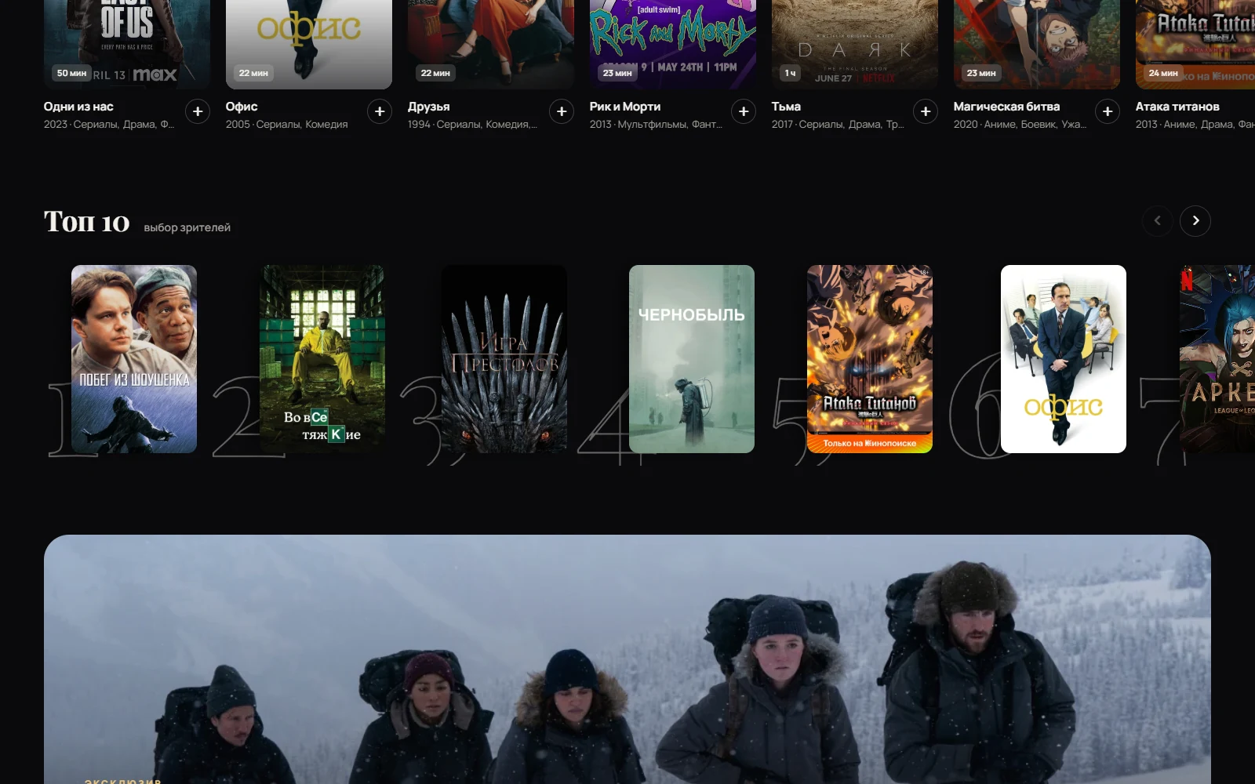Add Друзья to watchlist
Viewport: 1255px width, 784px height.
point(562,111)
